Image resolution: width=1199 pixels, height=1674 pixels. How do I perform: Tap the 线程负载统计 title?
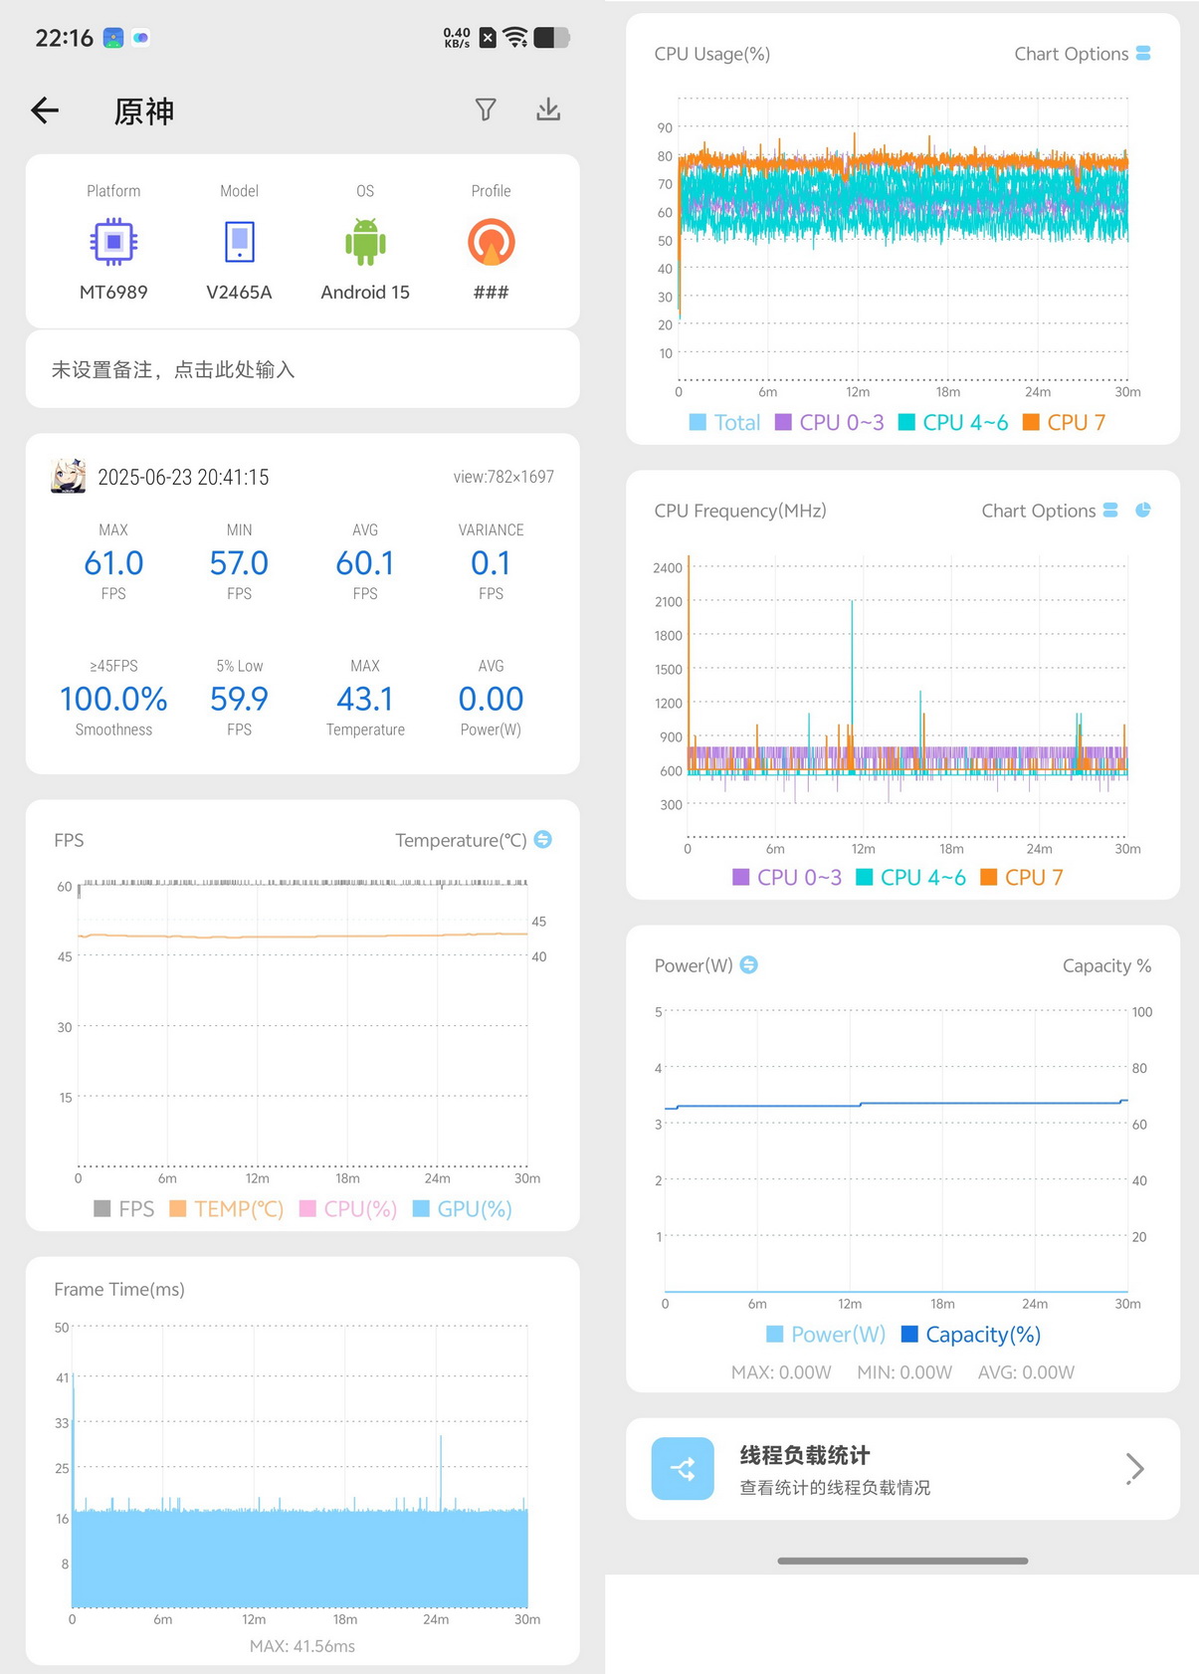coord(805,1455)
